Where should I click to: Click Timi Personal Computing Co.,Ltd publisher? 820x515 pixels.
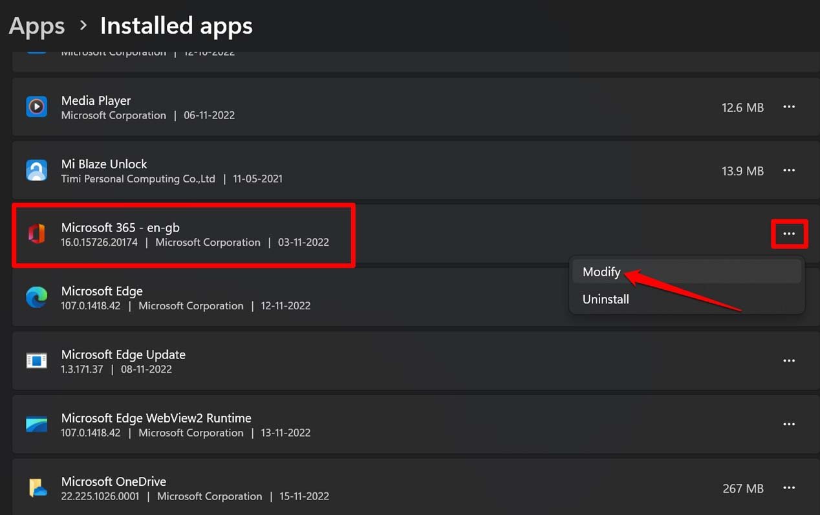point(138,179)
